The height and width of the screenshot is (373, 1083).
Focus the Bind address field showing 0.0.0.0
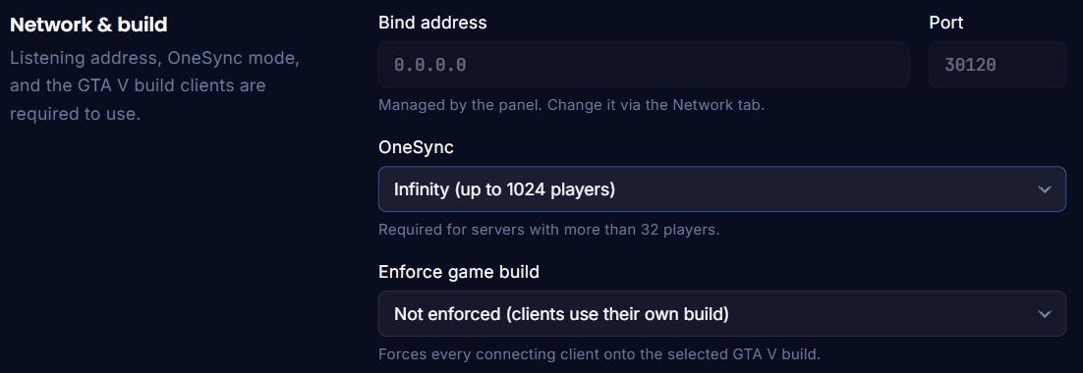pos(644,65)
